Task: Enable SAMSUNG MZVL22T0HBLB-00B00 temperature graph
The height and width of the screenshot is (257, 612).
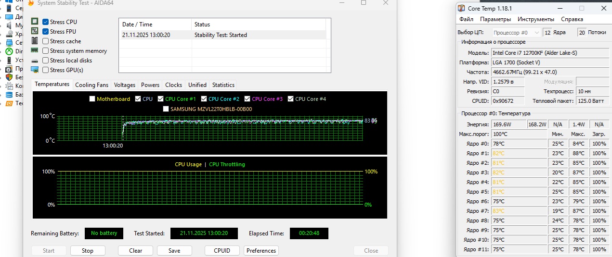Action: tap(166, 109)
